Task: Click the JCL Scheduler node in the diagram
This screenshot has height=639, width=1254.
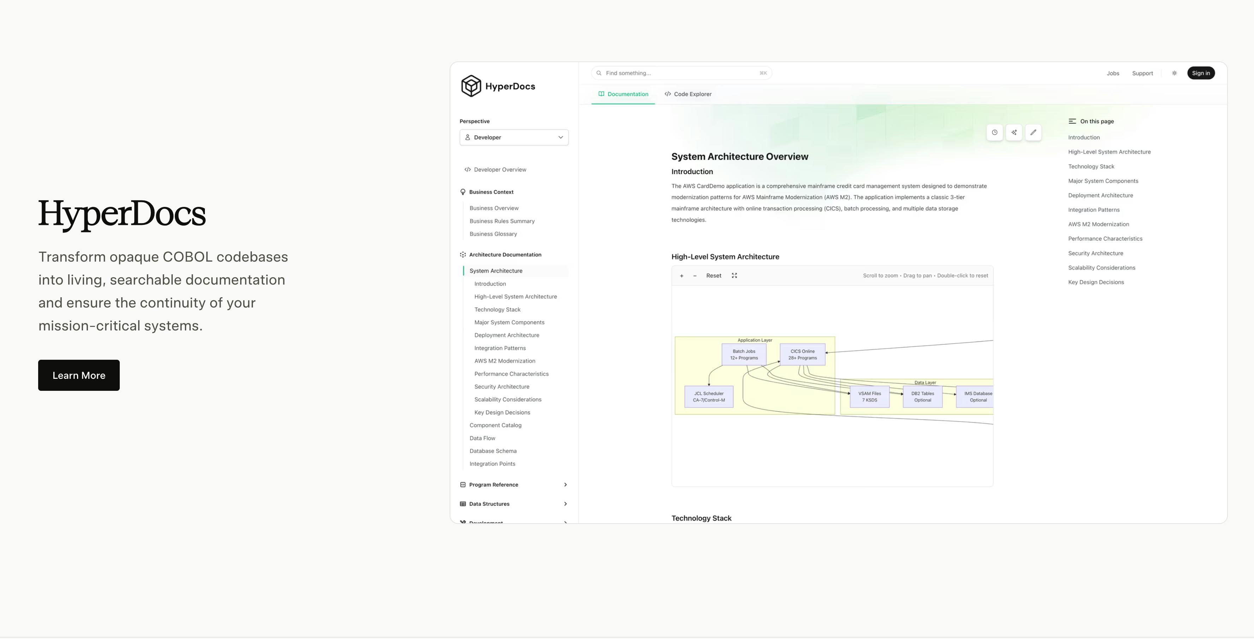Action: click(x=709, y=396)
